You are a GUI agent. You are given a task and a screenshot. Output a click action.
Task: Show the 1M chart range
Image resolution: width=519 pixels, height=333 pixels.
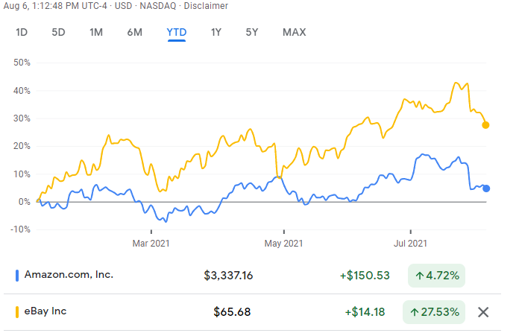(96, 32)
